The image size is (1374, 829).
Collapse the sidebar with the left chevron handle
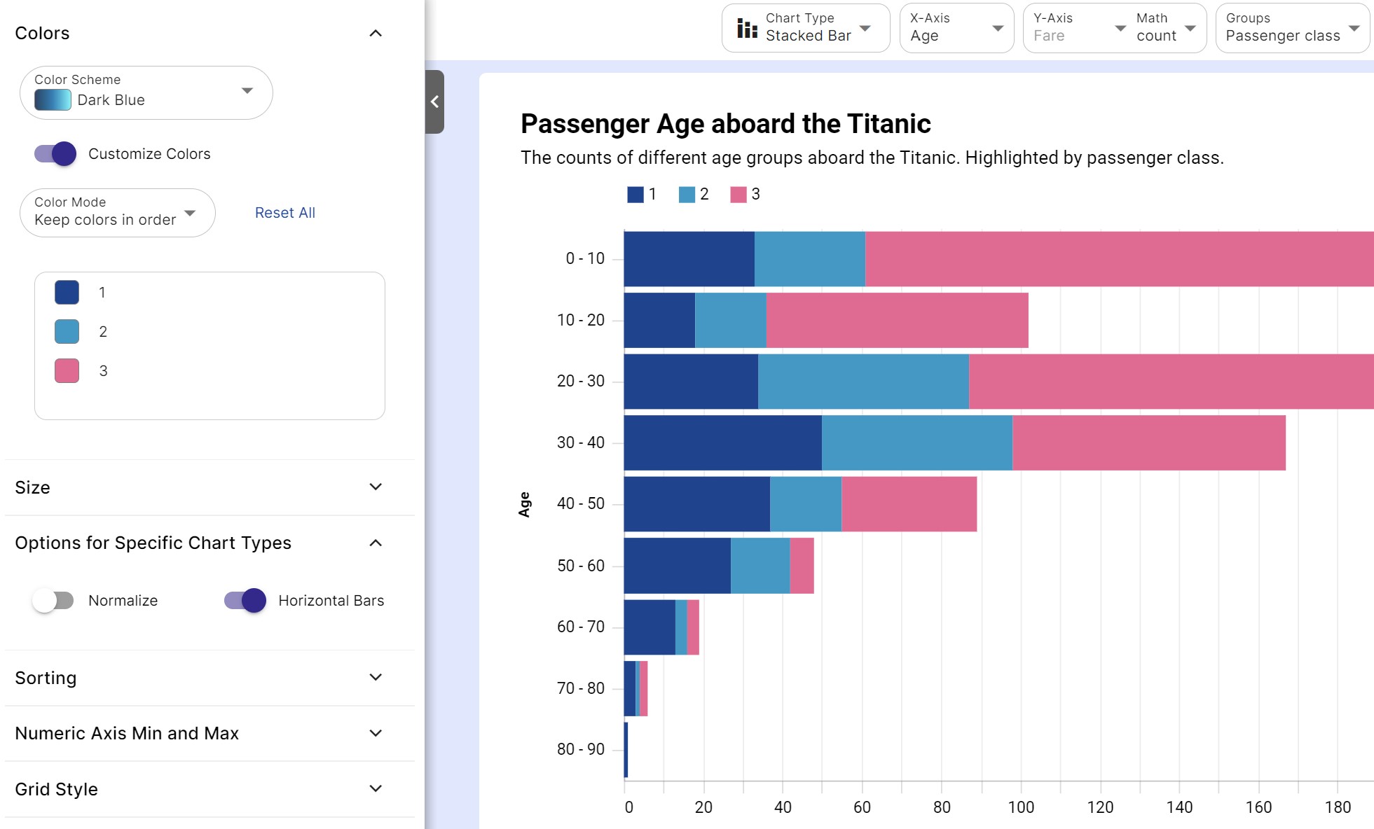coord(434,102)
